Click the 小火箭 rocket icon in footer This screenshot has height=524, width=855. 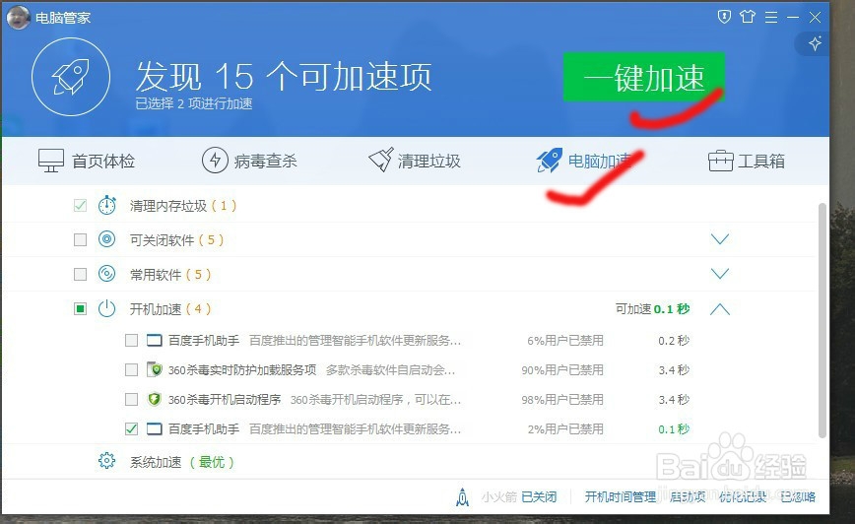click(462, 496)
